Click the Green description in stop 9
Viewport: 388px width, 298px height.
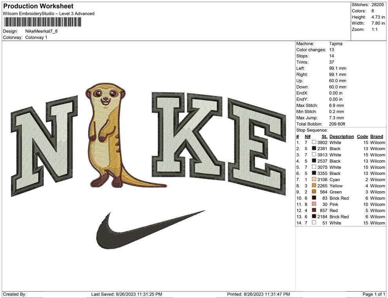coord(335,192)
